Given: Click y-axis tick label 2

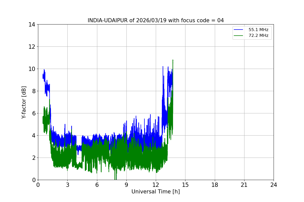Looking at the screenshot, I should click(33, 158).
